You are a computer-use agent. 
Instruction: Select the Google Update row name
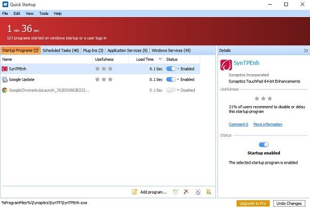point(22,80)
